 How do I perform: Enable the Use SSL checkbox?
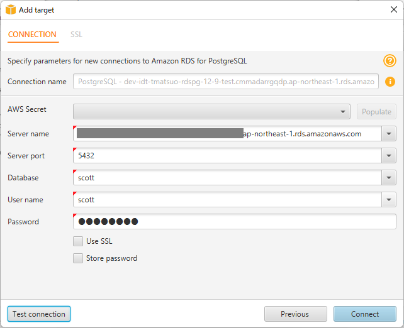(x=78, y=241)
